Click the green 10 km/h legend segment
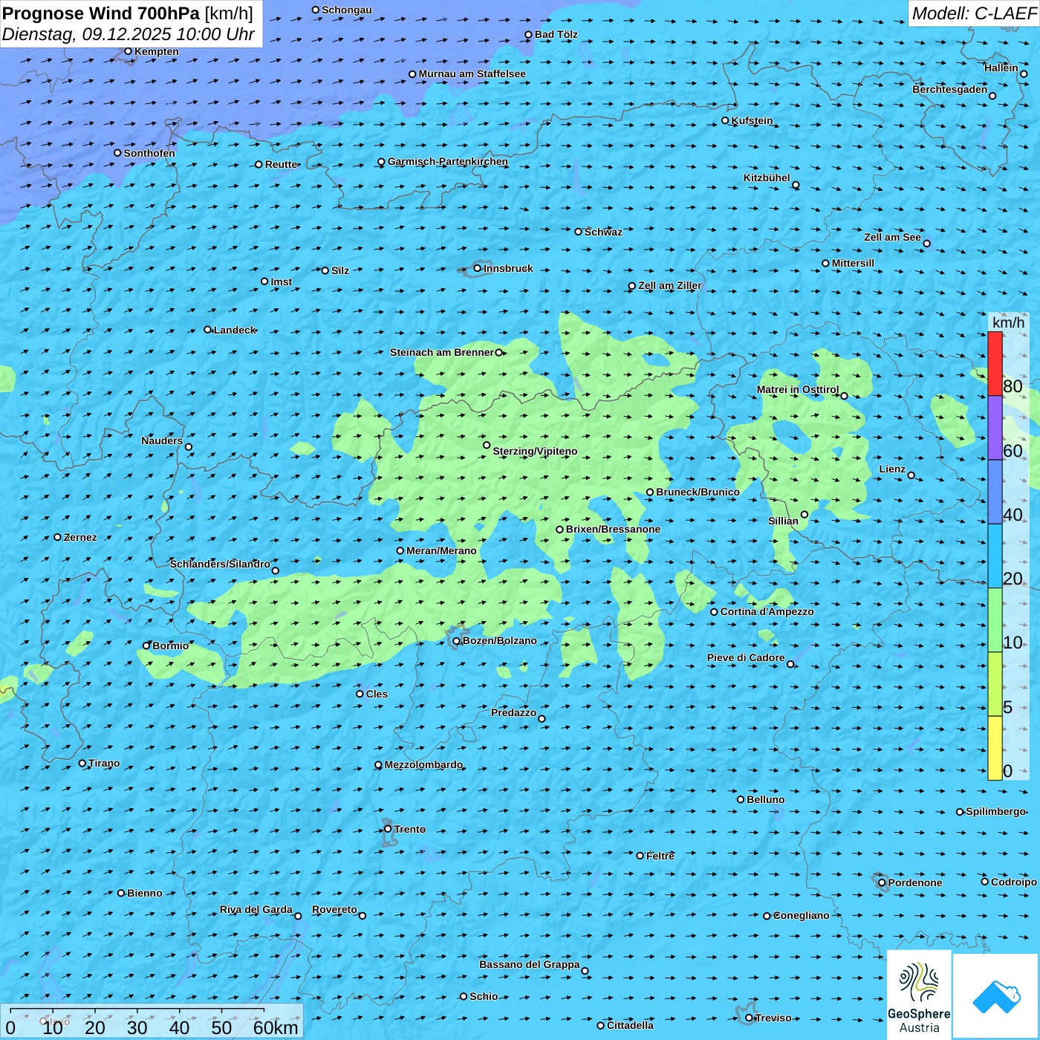This screenshot has height=1040, width=1040. pyautogui.click(x=995, y=620)
